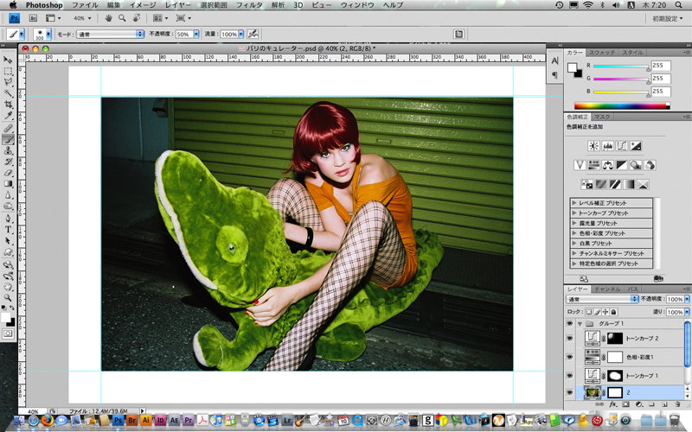Select the Magic Wand tool

click(8, 93)
